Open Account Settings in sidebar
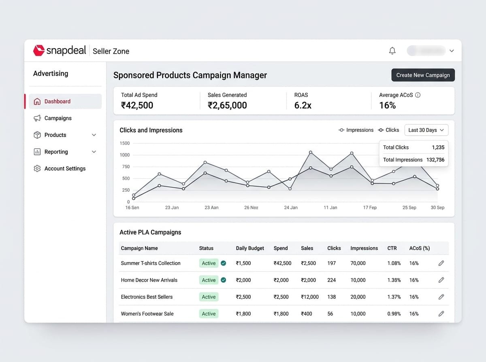Screen dimensions: 486x362 pos(65,168)
